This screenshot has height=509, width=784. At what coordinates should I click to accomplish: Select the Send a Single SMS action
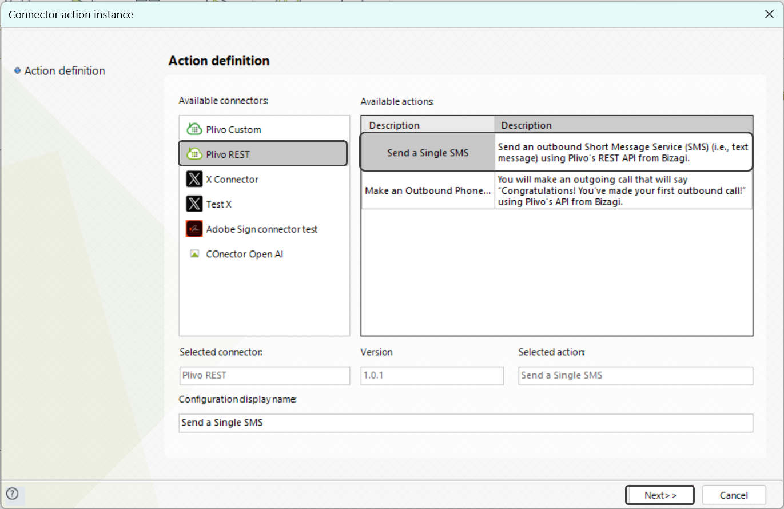(428, 153)
